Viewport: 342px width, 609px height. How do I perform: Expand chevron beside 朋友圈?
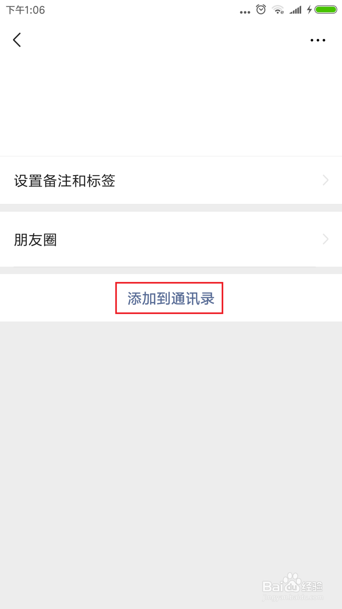326,239
